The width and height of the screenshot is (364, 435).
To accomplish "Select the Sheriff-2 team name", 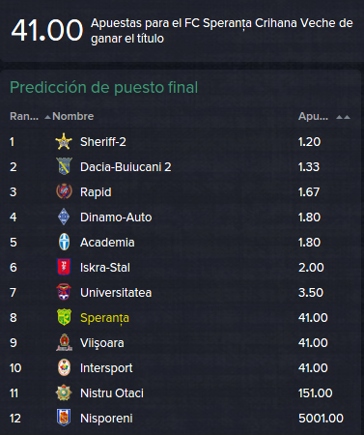I will click(103, 142).
